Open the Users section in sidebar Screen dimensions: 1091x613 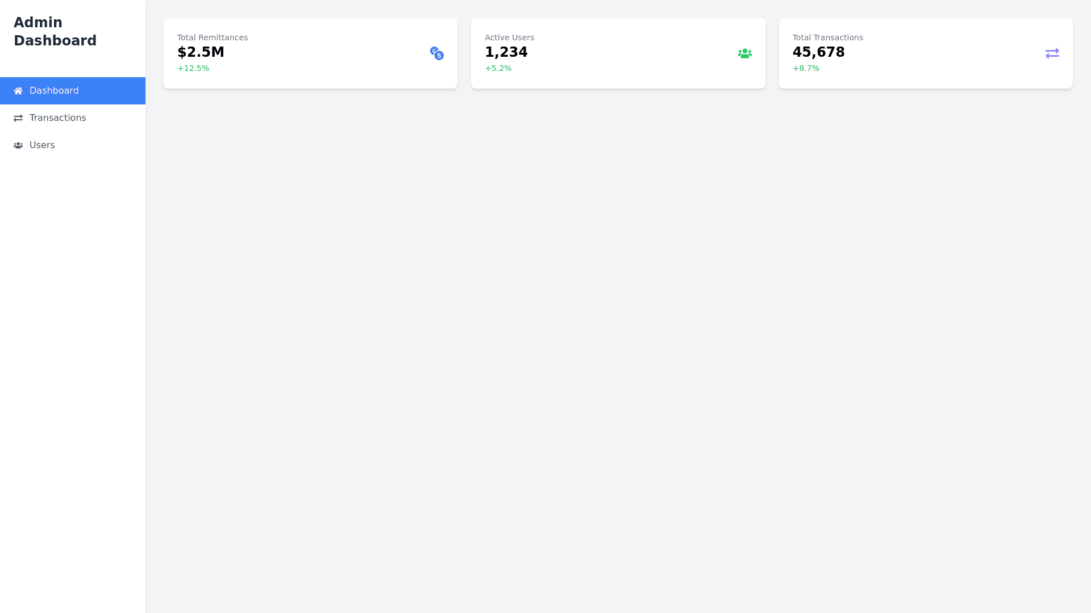click(42, 145)
